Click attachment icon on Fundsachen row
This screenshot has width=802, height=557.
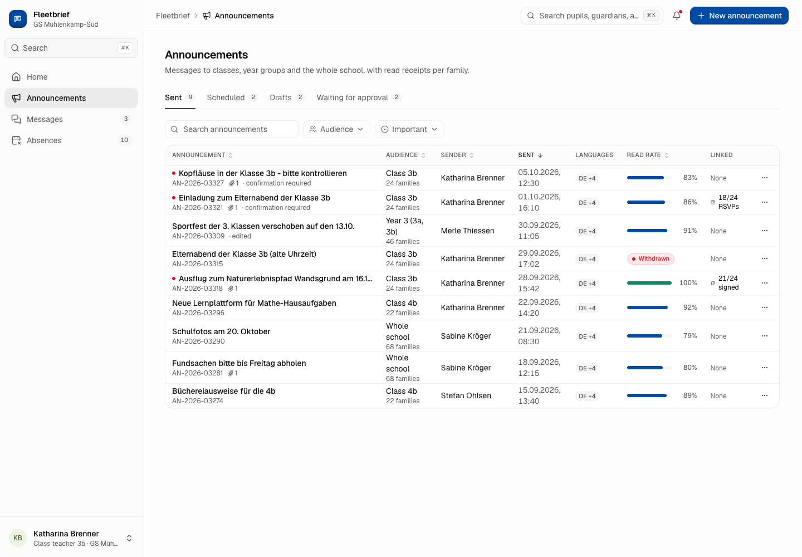click(231, 373)
